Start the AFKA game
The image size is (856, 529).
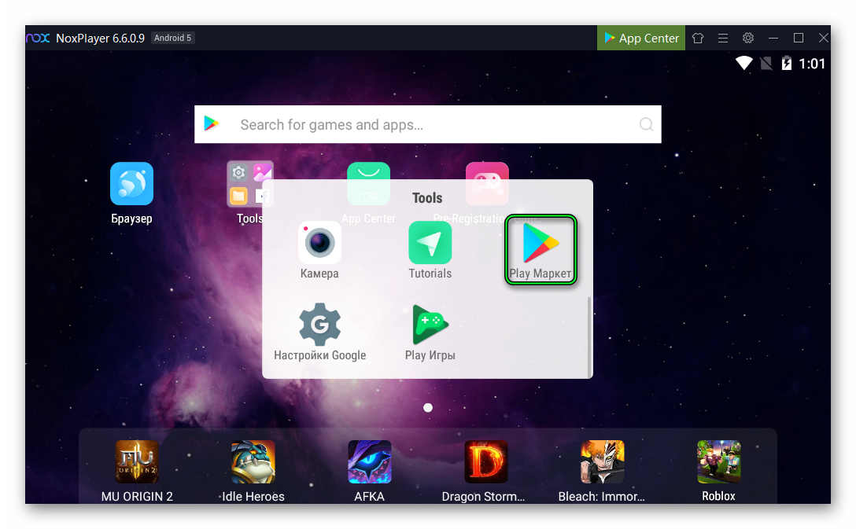pyautogui.click(x=370, y=462)
